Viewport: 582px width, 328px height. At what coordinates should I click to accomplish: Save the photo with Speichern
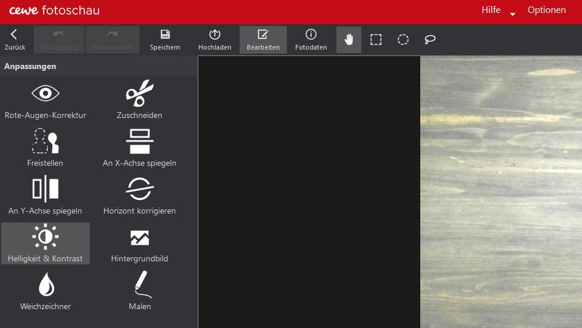click(x=165, y=40)
